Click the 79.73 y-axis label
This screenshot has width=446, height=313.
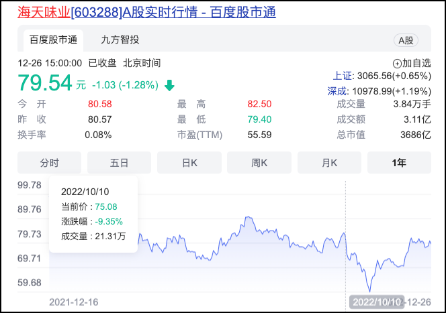point(30,234)
